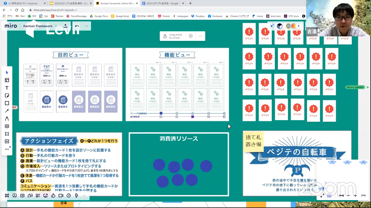Open the Kanban Framework board title
371x208 pixels.
[38, 26]
